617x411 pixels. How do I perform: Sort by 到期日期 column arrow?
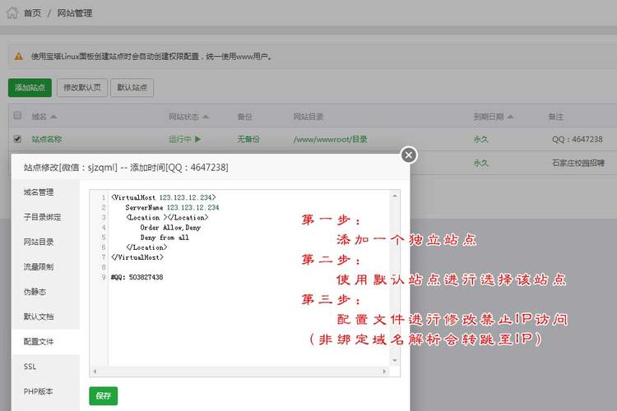point(510,117)
